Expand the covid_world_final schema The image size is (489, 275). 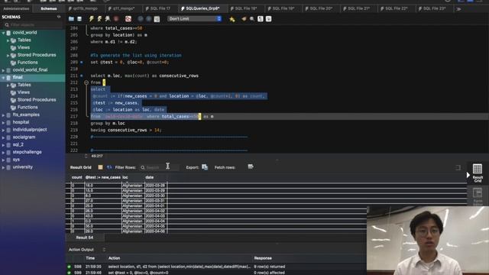tap(3, 70)
